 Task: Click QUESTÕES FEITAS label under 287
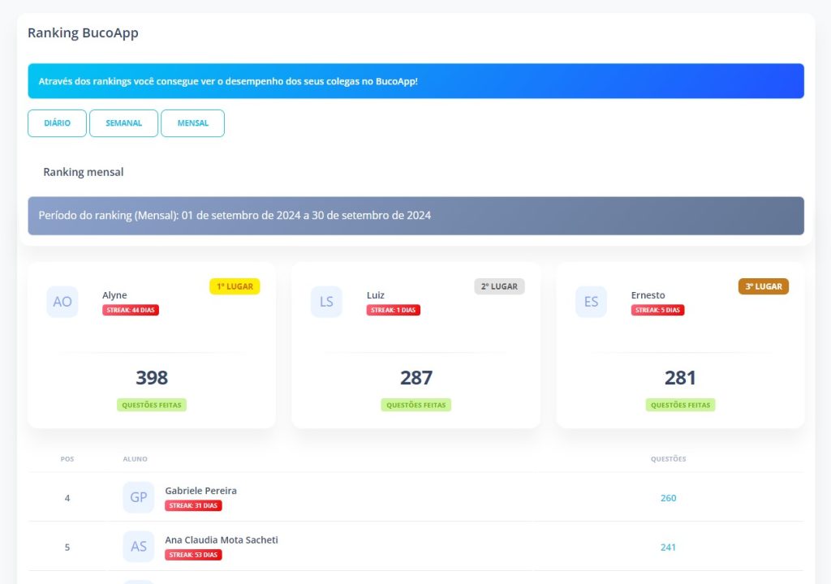pos(416,405)
